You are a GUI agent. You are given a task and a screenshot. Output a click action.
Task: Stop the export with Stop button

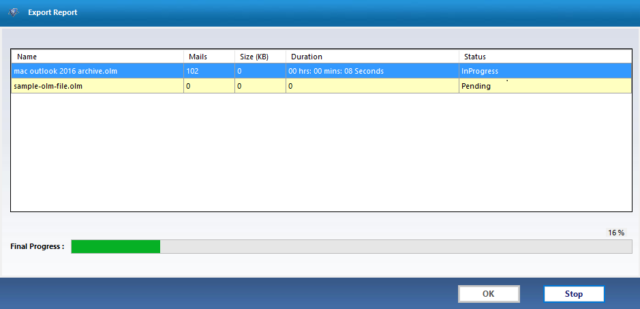573,294
